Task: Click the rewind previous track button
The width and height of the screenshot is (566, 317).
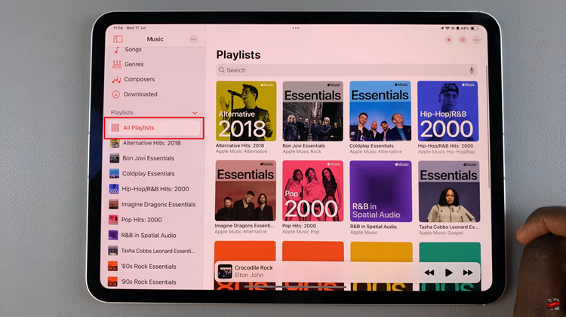Action: click(x=429, y=273)
